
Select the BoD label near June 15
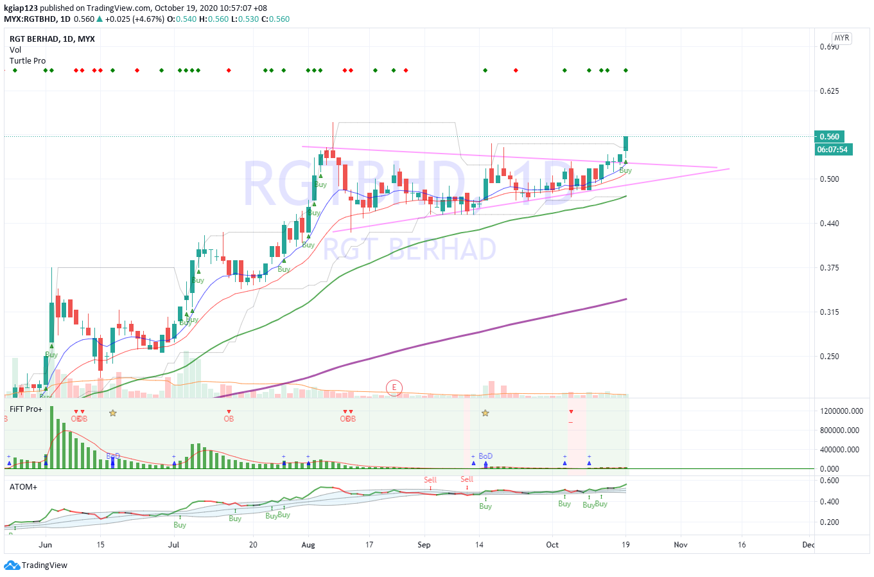point(113,456)
